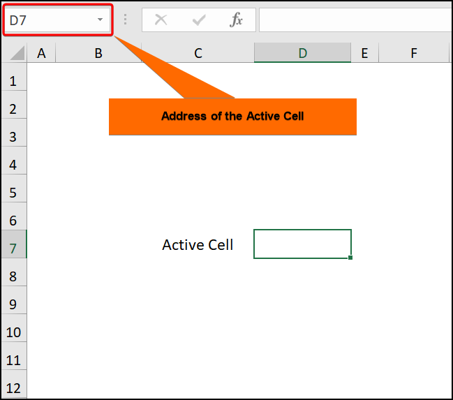Select row 1 header
Viewport: 453px width, 400px height.
click(x=13, y=81)
